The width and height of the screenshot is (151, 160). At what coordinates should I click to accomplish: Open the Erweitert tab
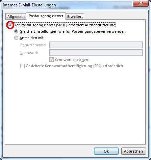coord(75,17)
